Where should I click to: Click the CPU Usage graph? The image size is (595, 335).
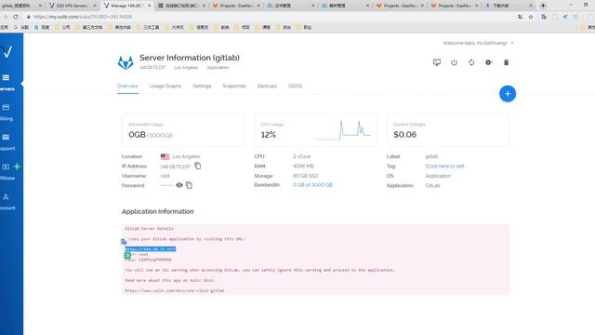click(x=343, y=130)
